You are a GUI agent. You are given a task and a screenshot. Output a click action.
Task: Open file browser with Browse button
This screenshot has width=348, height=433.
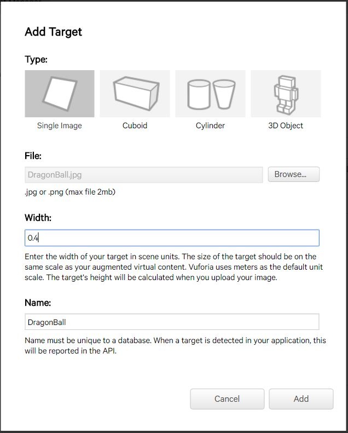(x=294, y=174)
